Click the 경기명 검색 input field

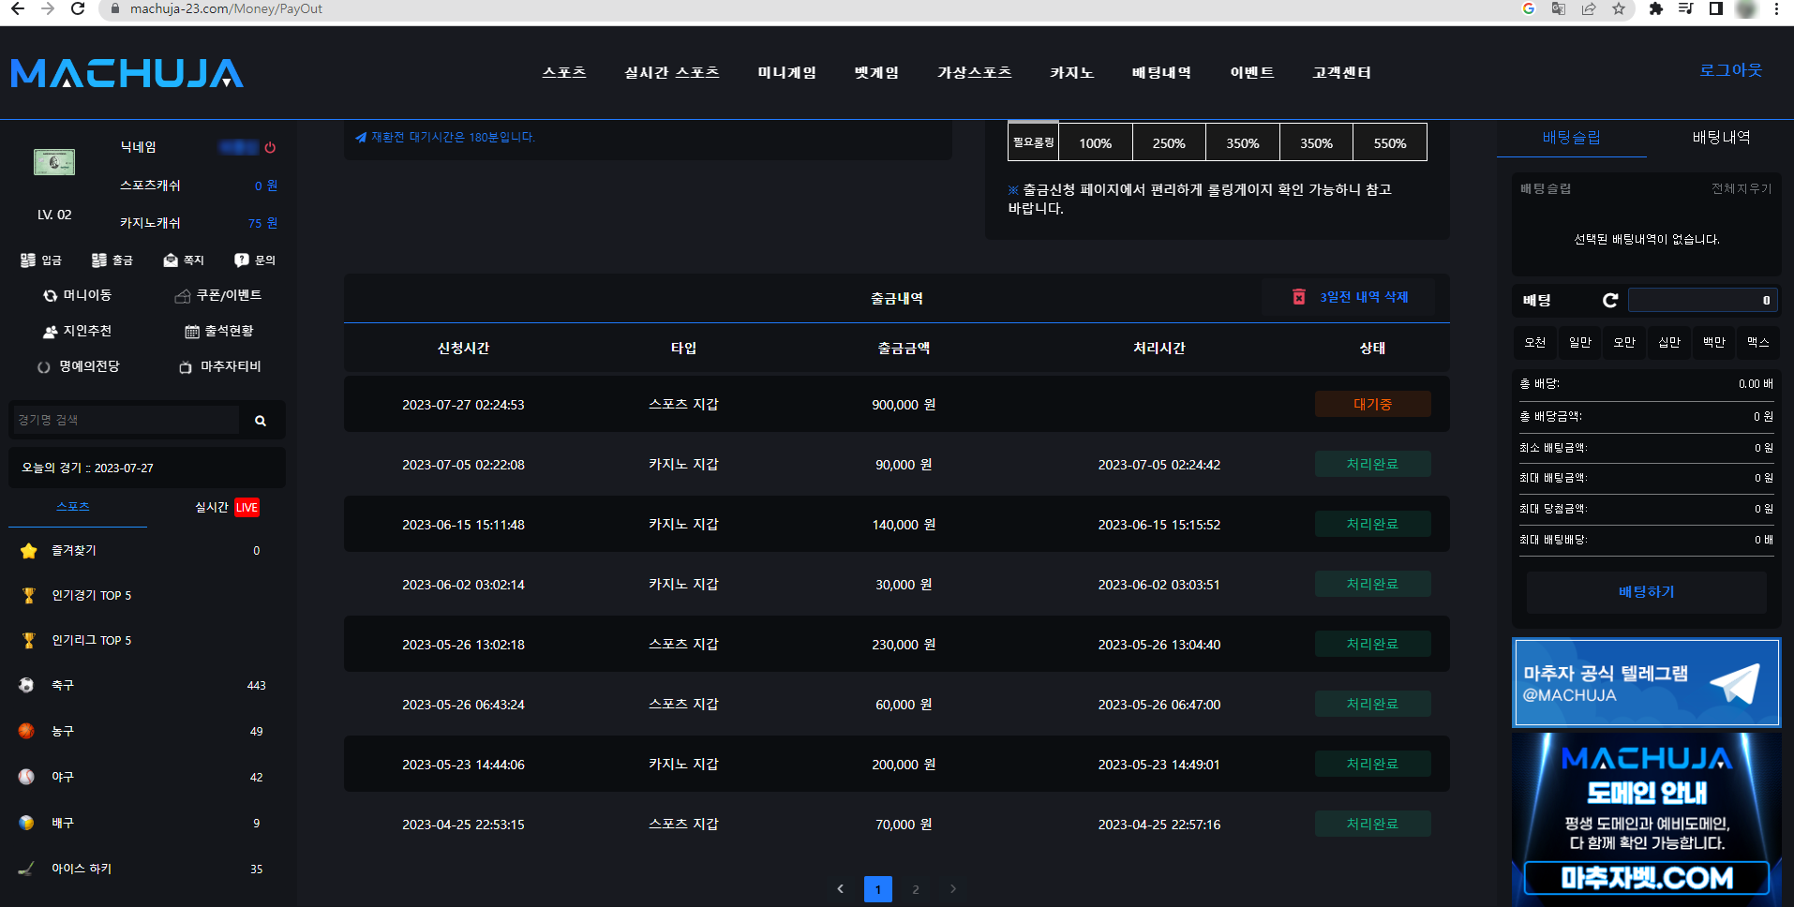pos(125,421)
